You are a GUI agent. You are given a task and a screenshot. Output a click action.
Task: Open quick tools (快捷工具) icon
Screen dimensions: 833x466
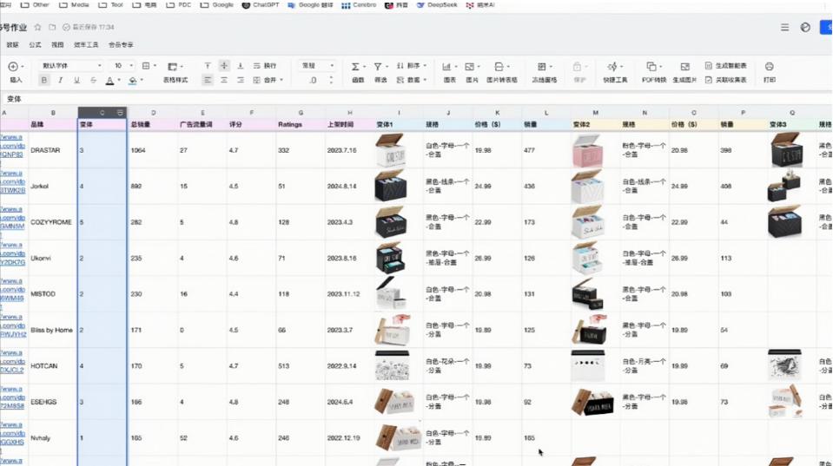(612, 66)
